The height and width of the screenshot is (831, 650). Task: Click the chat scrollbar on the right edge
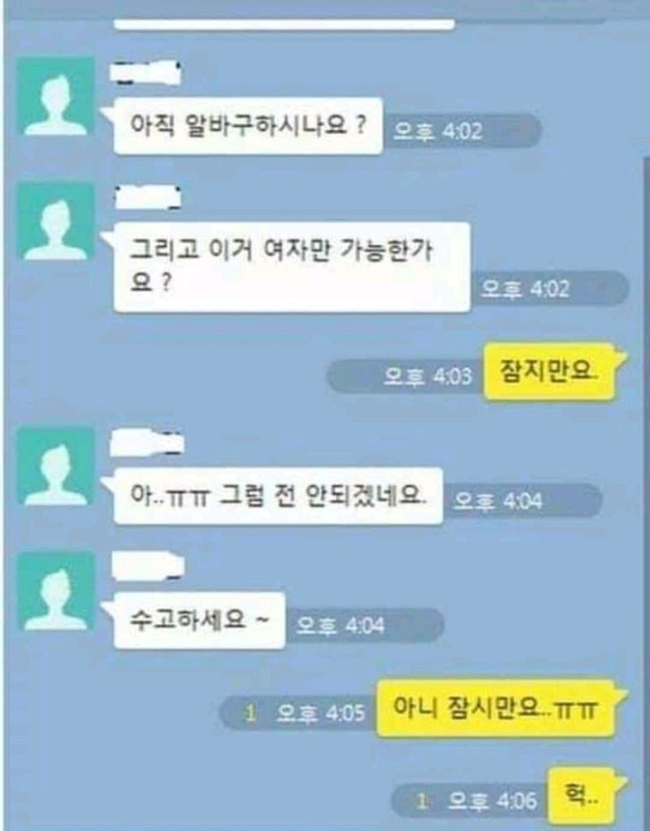[x=646, y=493]
